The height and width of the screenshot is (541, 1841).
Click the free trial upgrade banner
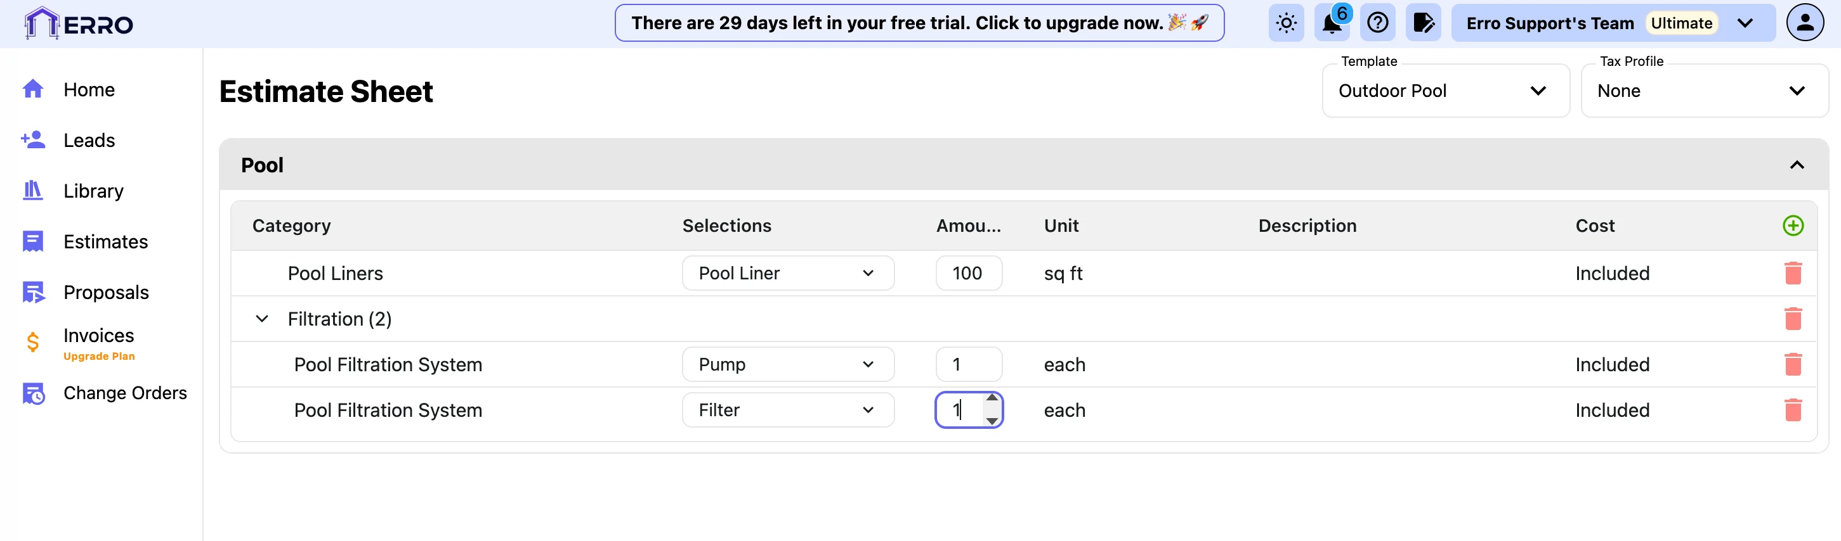point(919,23)
